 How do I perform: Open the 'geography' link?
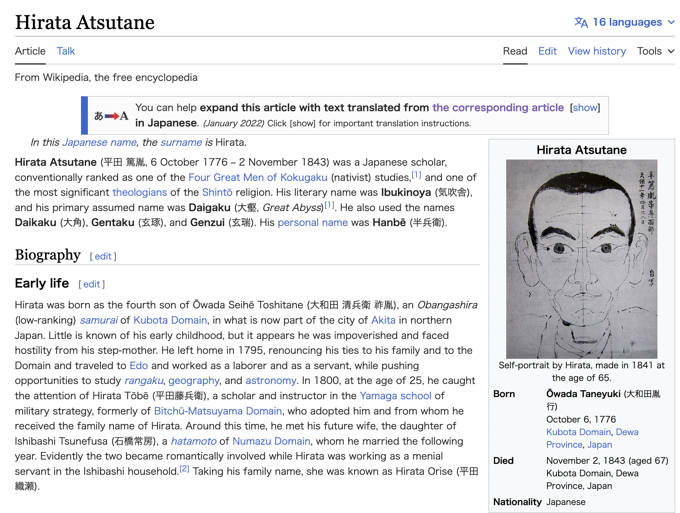coord(194,381)
